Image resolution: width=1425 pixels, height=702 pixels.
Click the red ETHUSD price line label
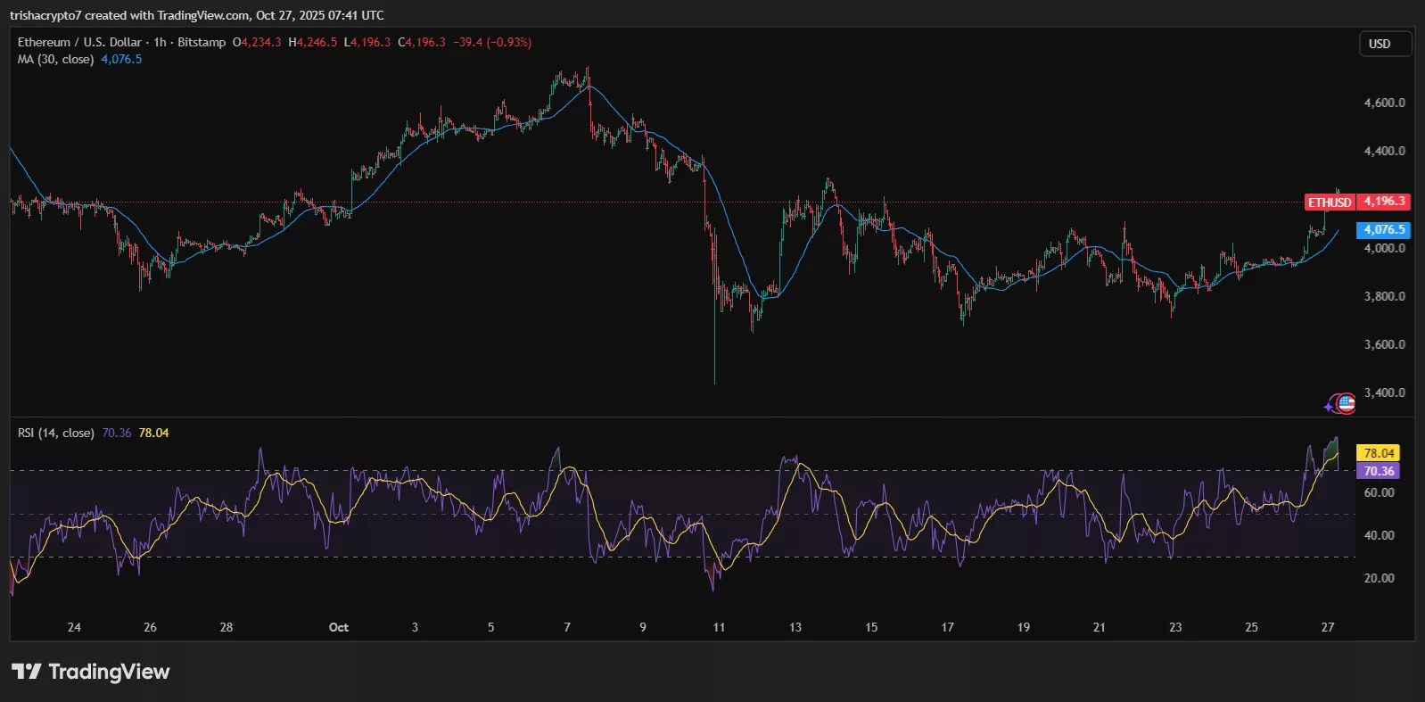click(1329, 202)
